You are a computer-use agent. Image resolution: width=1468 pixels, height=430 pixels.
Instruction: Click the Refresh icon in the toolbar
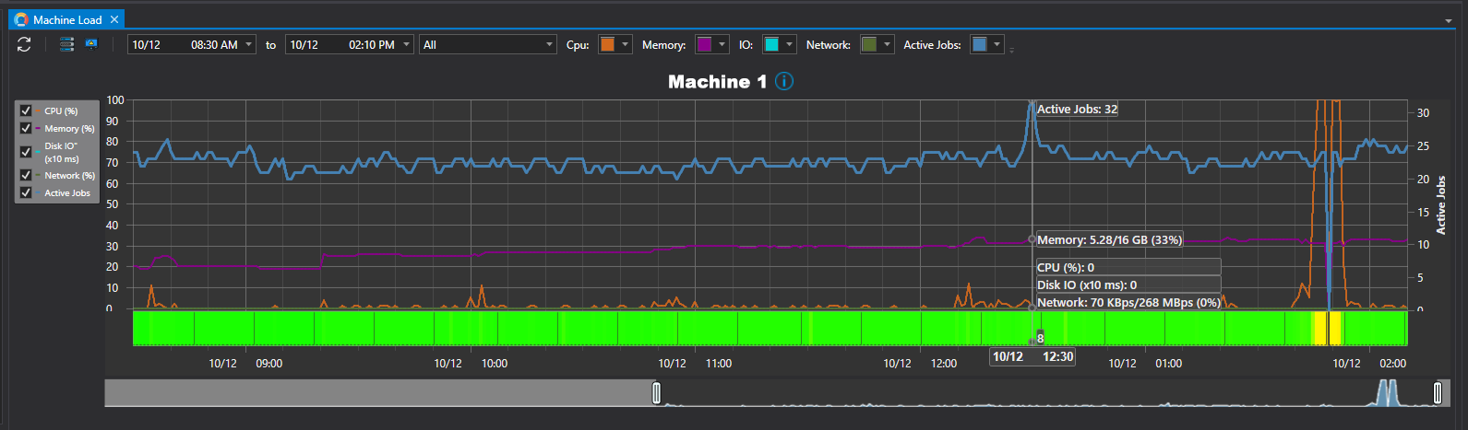click(24, 44)
